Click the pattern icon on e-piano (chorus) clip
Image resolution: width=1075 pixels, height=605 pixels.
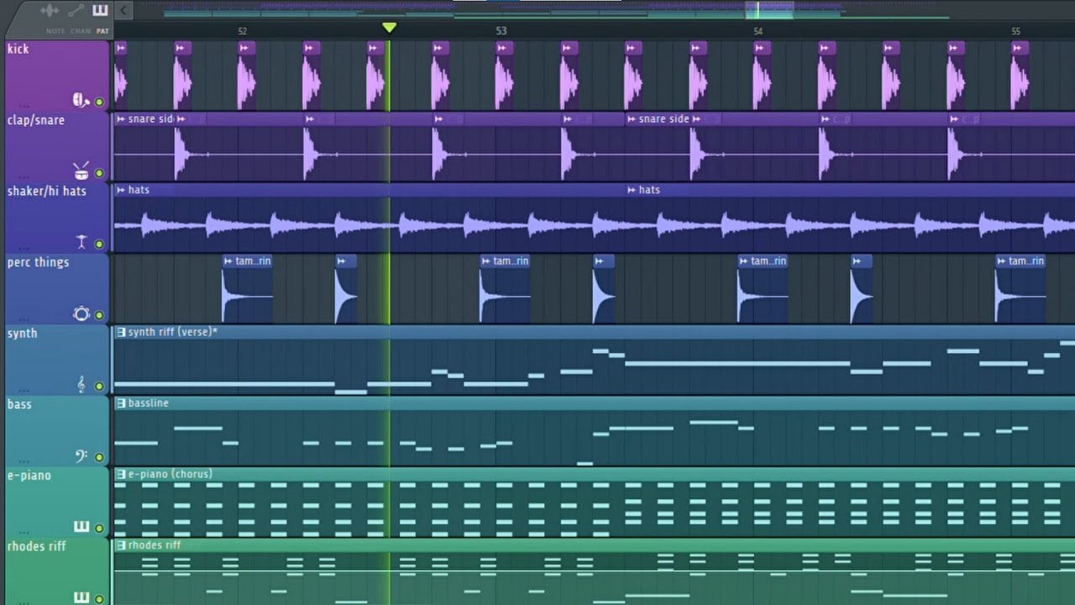pos(121,474)
